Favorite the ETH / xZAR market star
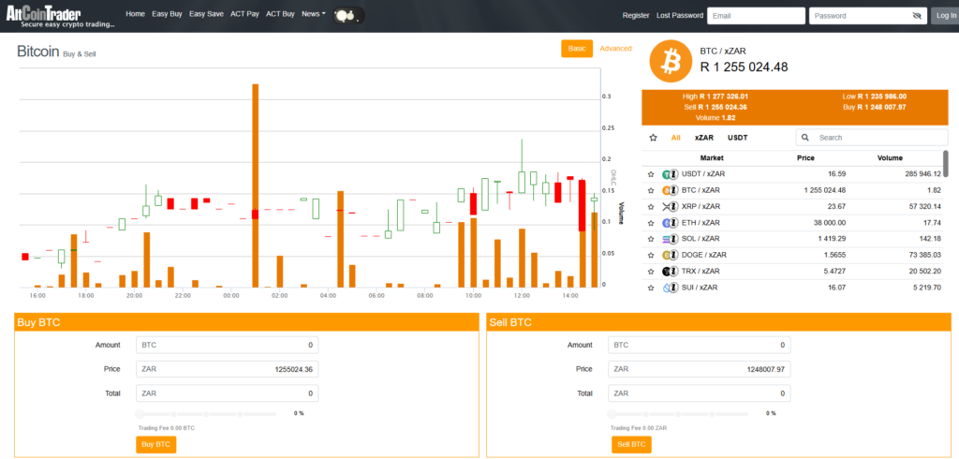The image size is (959, 459). point(651,223)
